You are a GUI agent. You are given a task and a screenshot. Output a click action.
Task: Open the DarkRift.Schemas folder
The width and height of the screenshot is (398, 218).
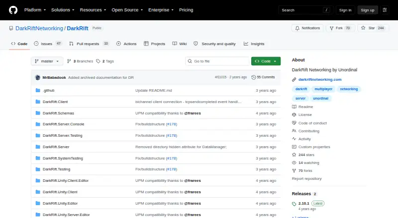pyautogui.click(x=58, y=113)
